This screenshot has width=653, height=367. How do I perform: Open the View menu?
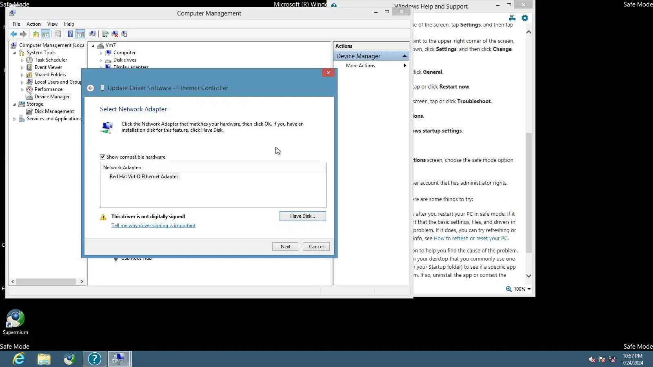coord(52,24)
